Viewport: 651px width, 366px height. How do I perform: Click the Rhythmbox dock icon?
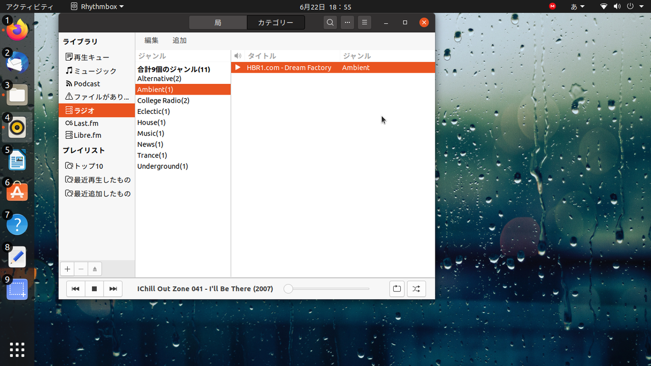[17, 128]
